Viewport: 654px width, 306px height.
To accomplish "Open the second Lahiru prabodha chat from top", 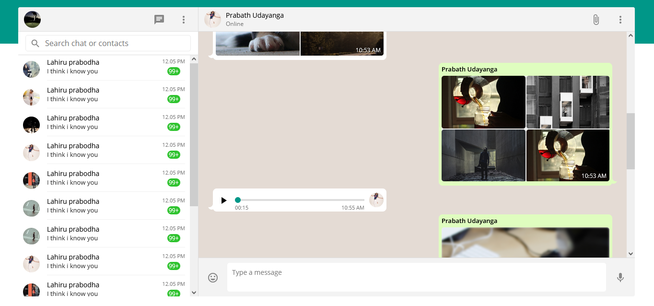I will (104, 94).
